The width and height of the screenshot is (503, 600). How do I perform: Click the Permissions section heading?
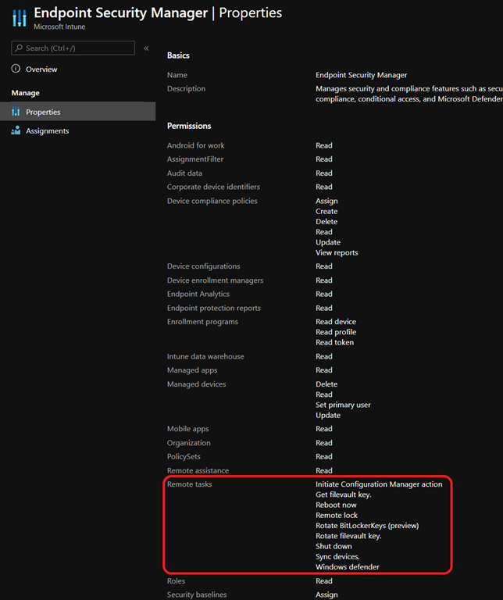[189, 126]
